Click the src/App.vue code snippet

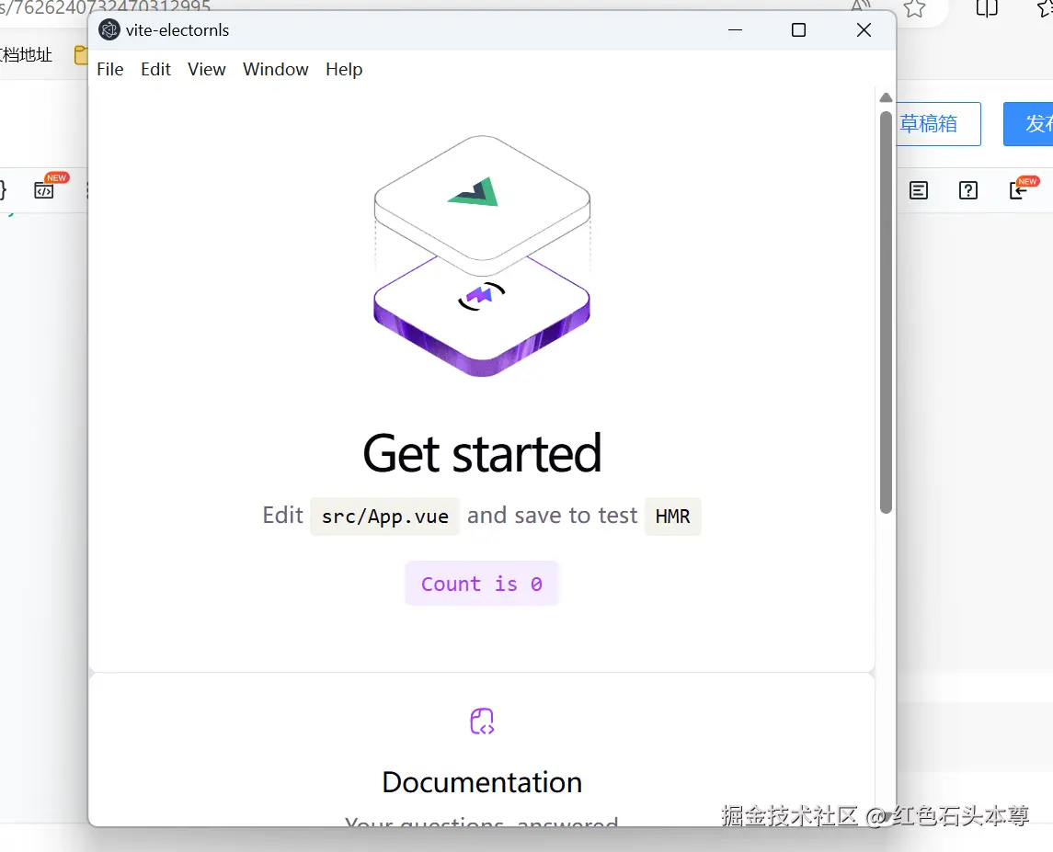click(x=384, y=517)
